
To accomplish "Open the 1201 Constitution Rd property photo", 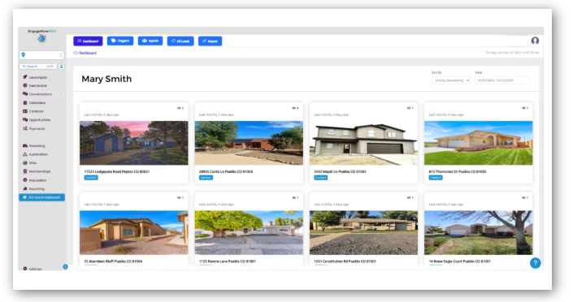I will [363, 233].
